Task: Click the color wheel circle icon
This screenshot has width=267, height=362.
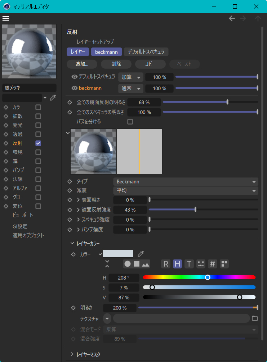Action: click(x=128, y=264)
